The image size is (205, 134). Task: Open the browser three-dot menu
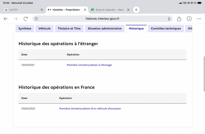pos(199,19)
